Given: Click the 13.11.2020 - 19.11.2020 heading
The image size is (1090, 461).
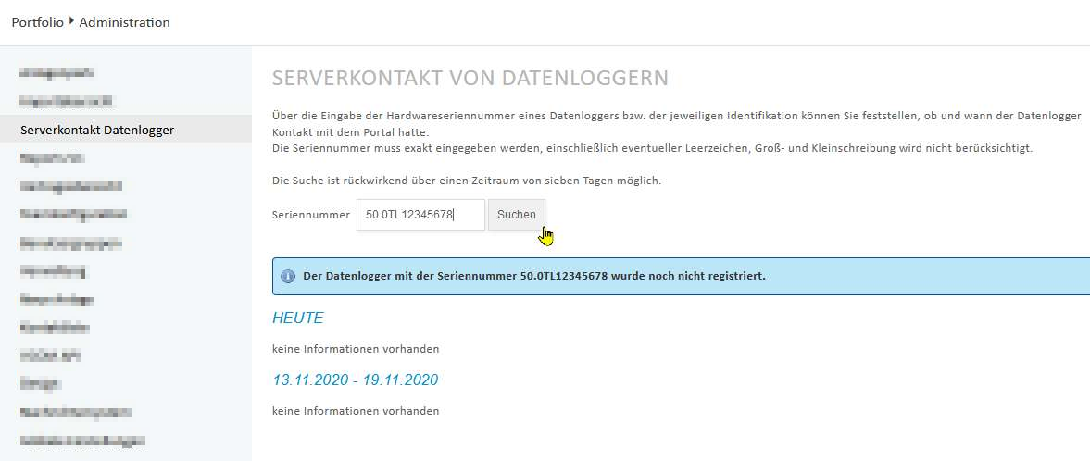Looking at the screenshot, I should [355, 380].
